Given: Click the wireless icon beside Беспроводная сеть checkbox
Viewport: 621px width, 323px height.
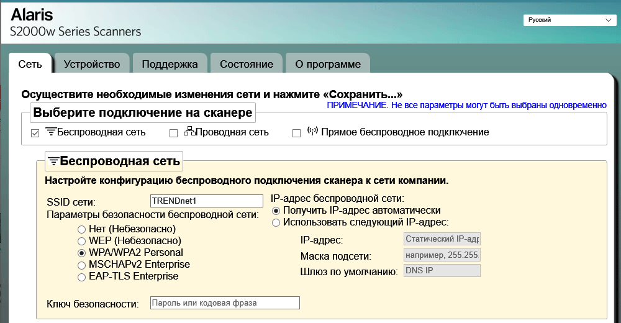Looking at the screenshot, I should 51,131.
